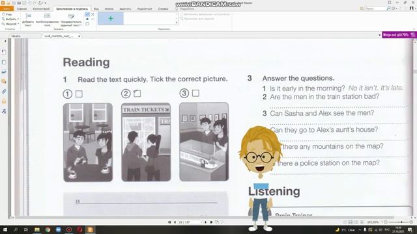This screenshot has width=417, height=234.
Task: Click the model train picture number 3
Action: [204, 142]
